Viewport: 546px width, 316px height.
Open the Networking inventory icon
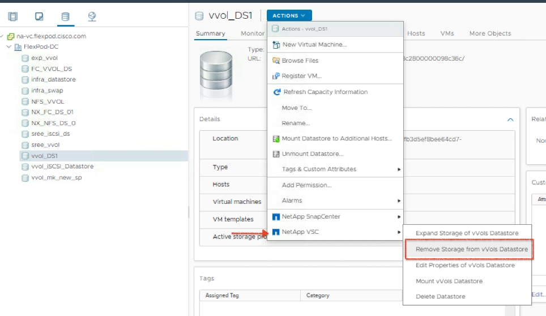point(92,16)
